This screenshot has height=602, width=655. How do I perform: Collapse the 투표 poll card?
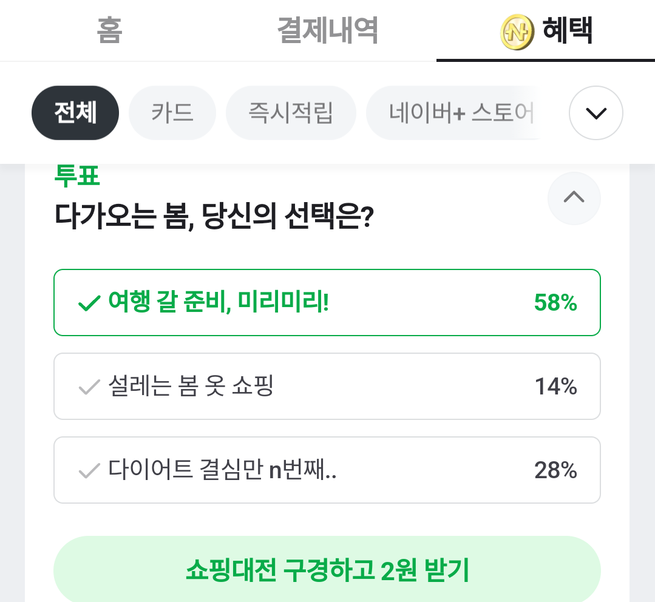[x=574, y=198]
